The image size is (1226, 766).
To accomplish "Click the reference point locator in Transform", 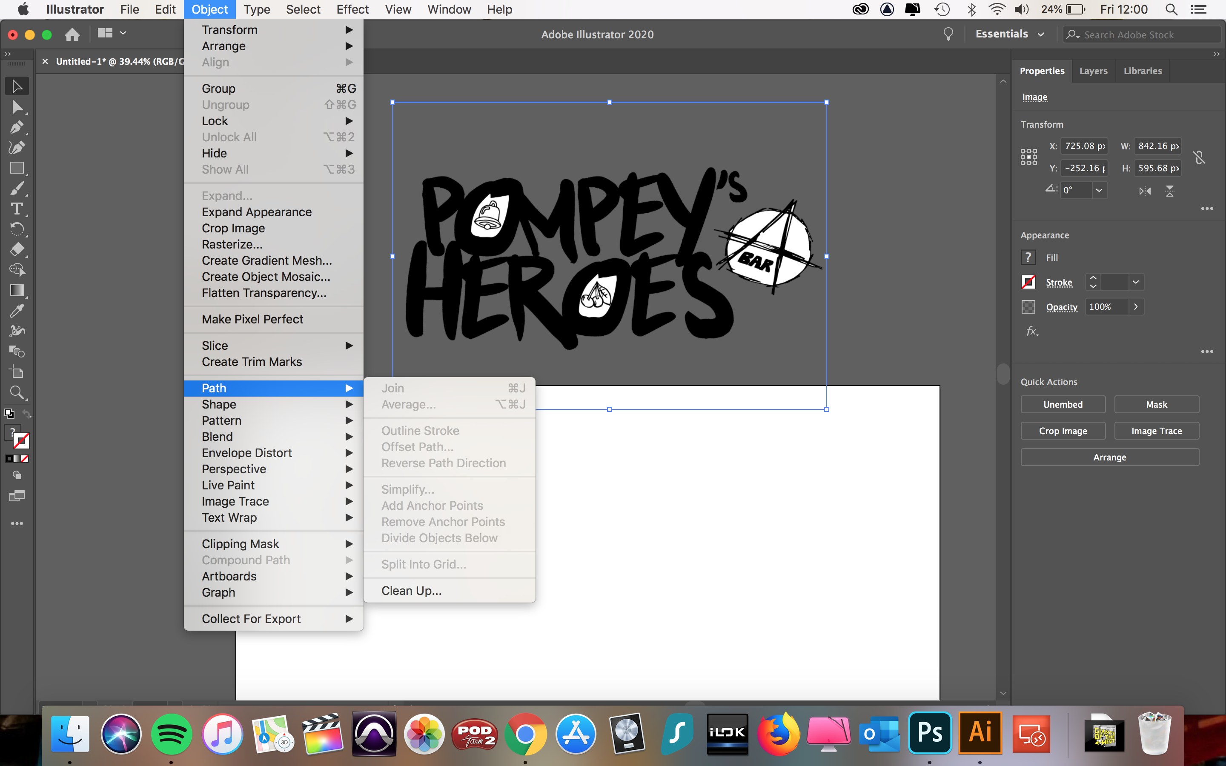I will coord(1029,157).
